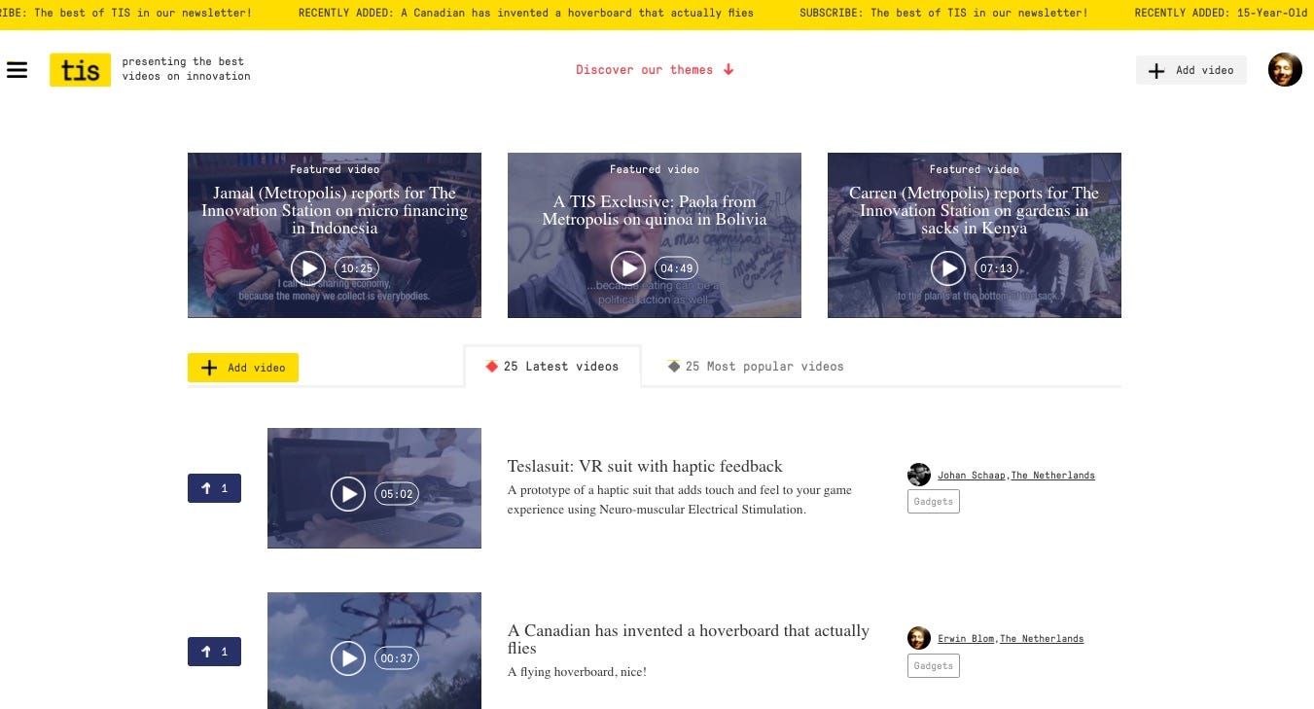Play the gardens in sacks in Kenya video

[947, 268]
